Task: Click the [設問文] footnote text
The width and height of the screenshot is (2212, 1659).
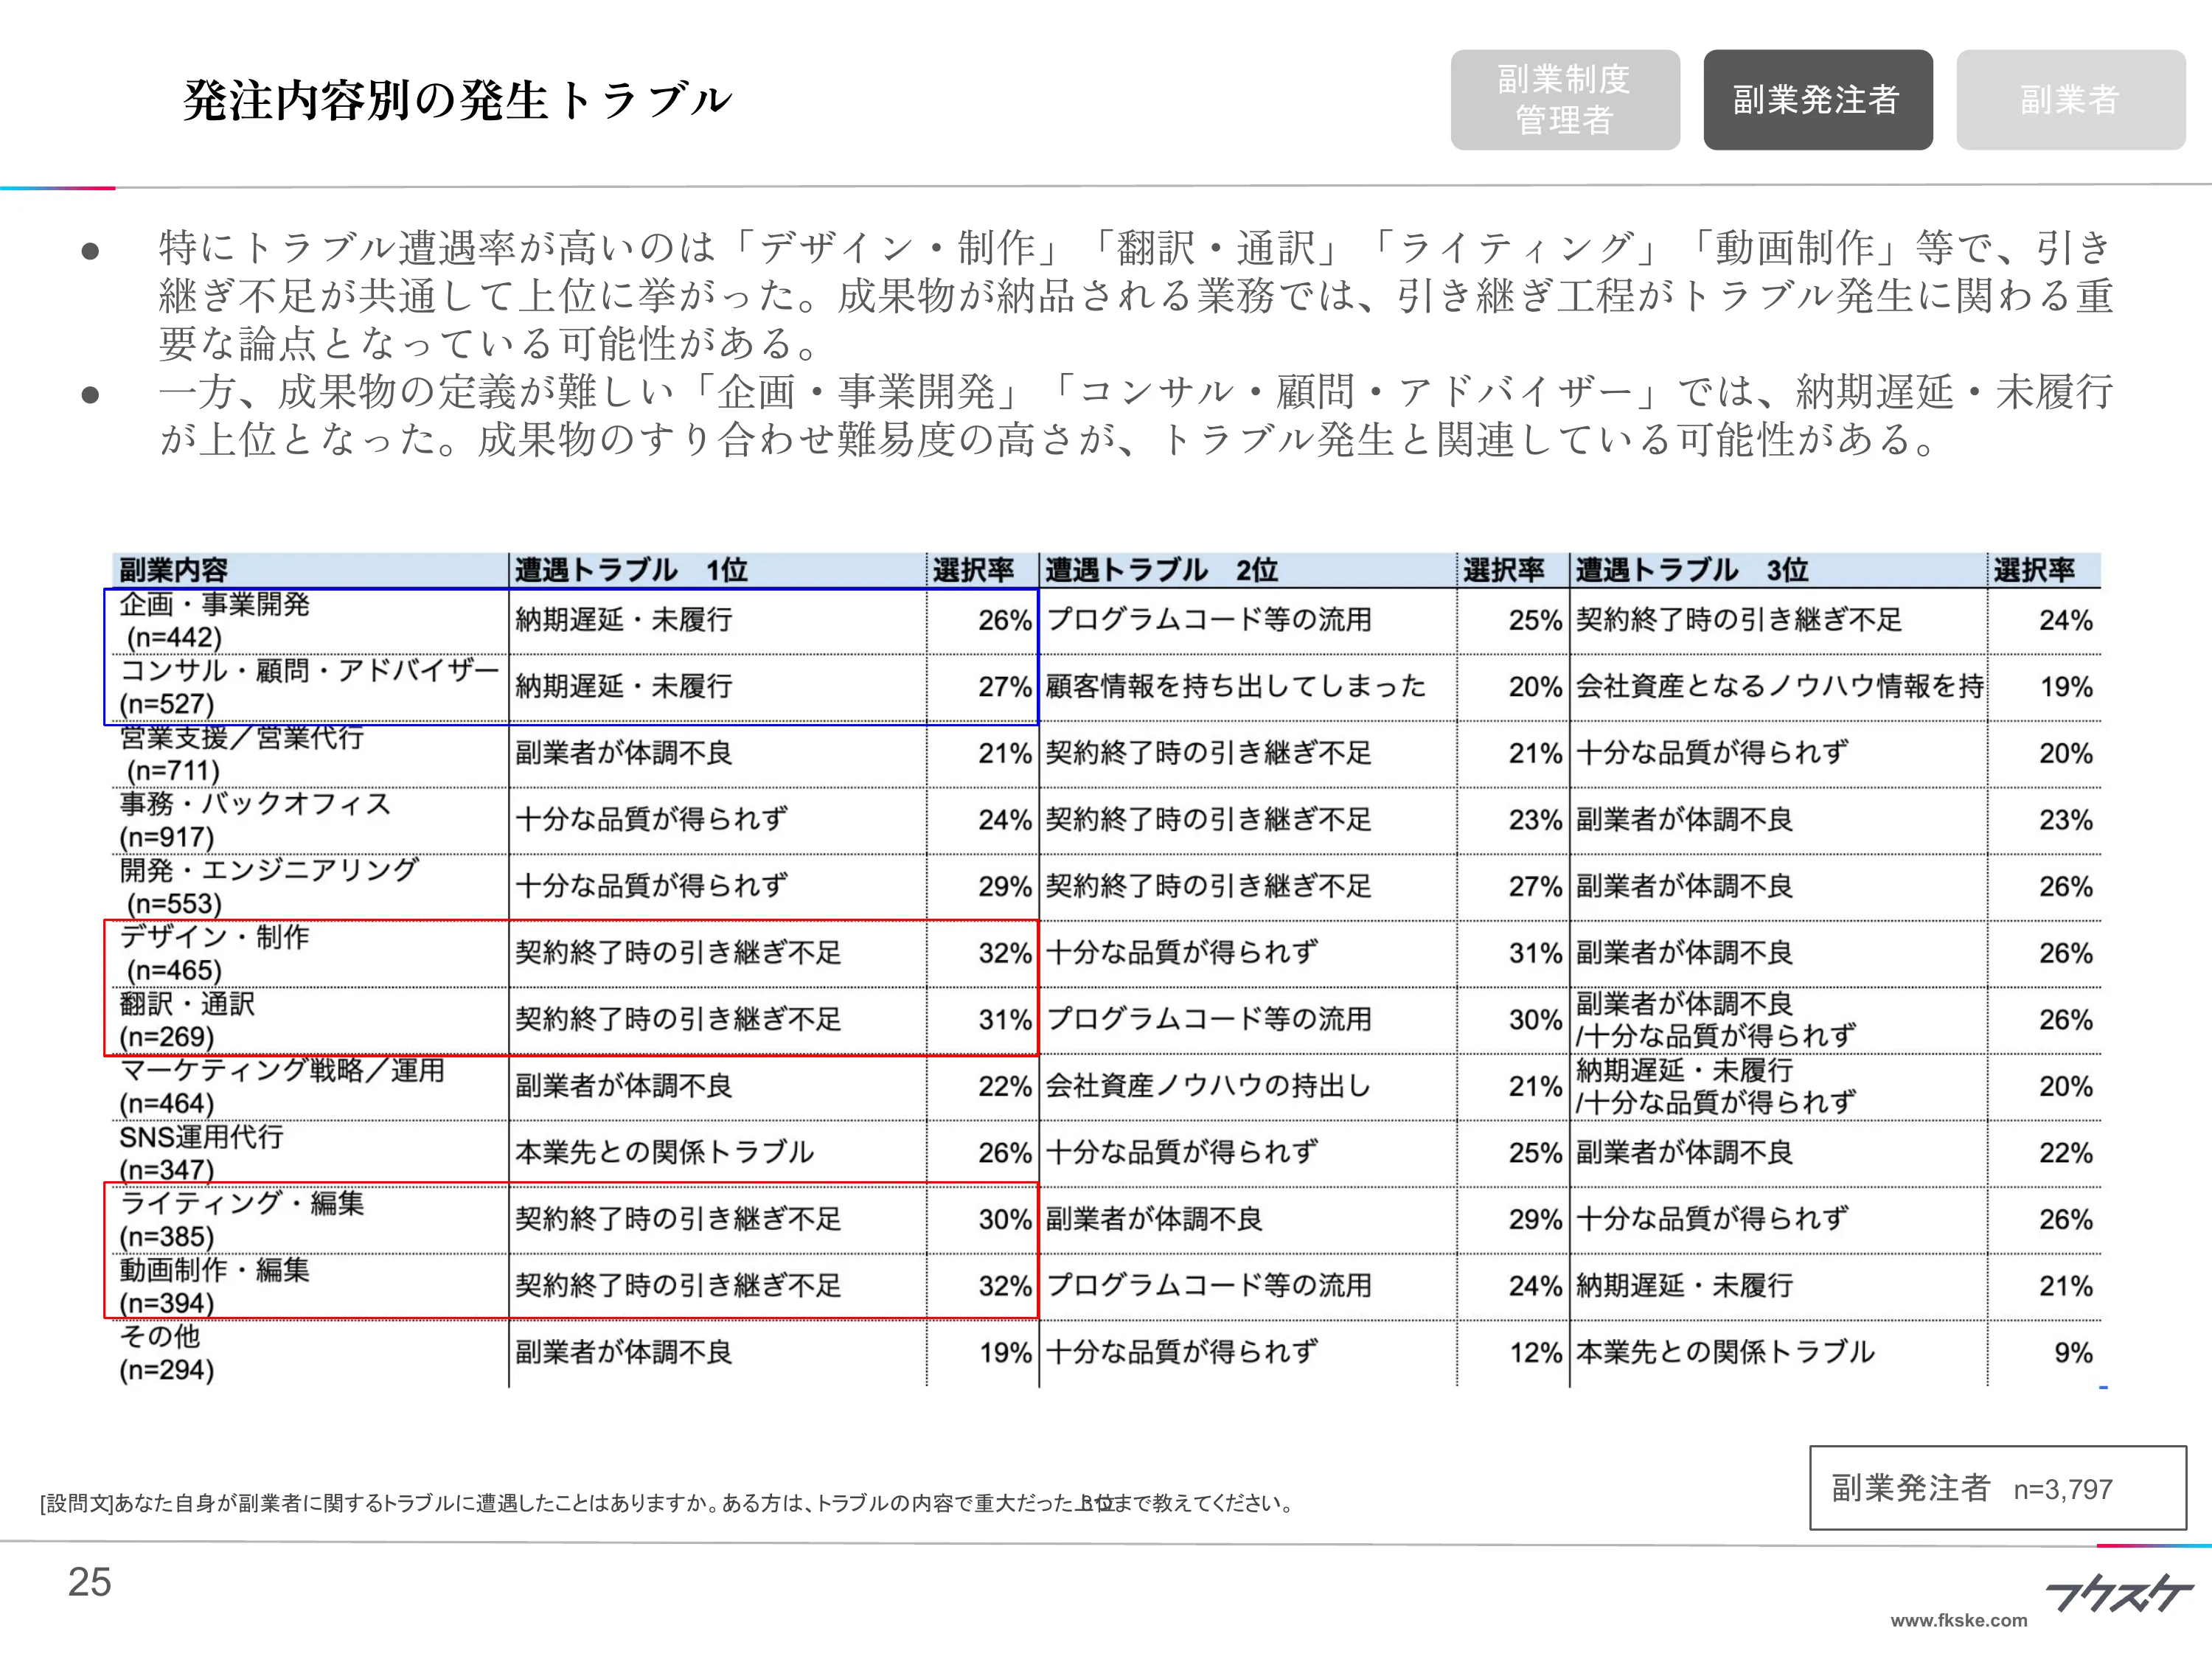Action: click(x=667, y=1503)
